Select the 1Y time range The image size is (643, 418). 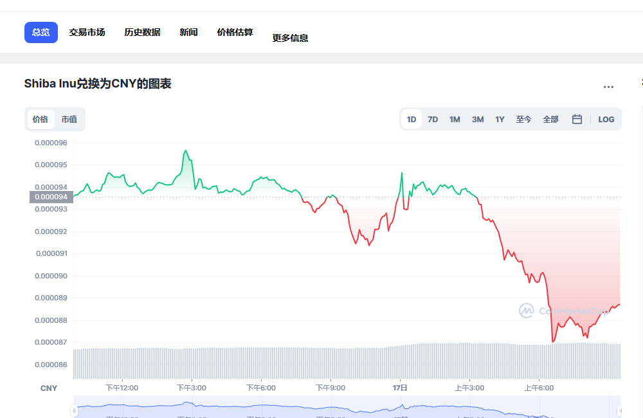[x=500, y=120]
